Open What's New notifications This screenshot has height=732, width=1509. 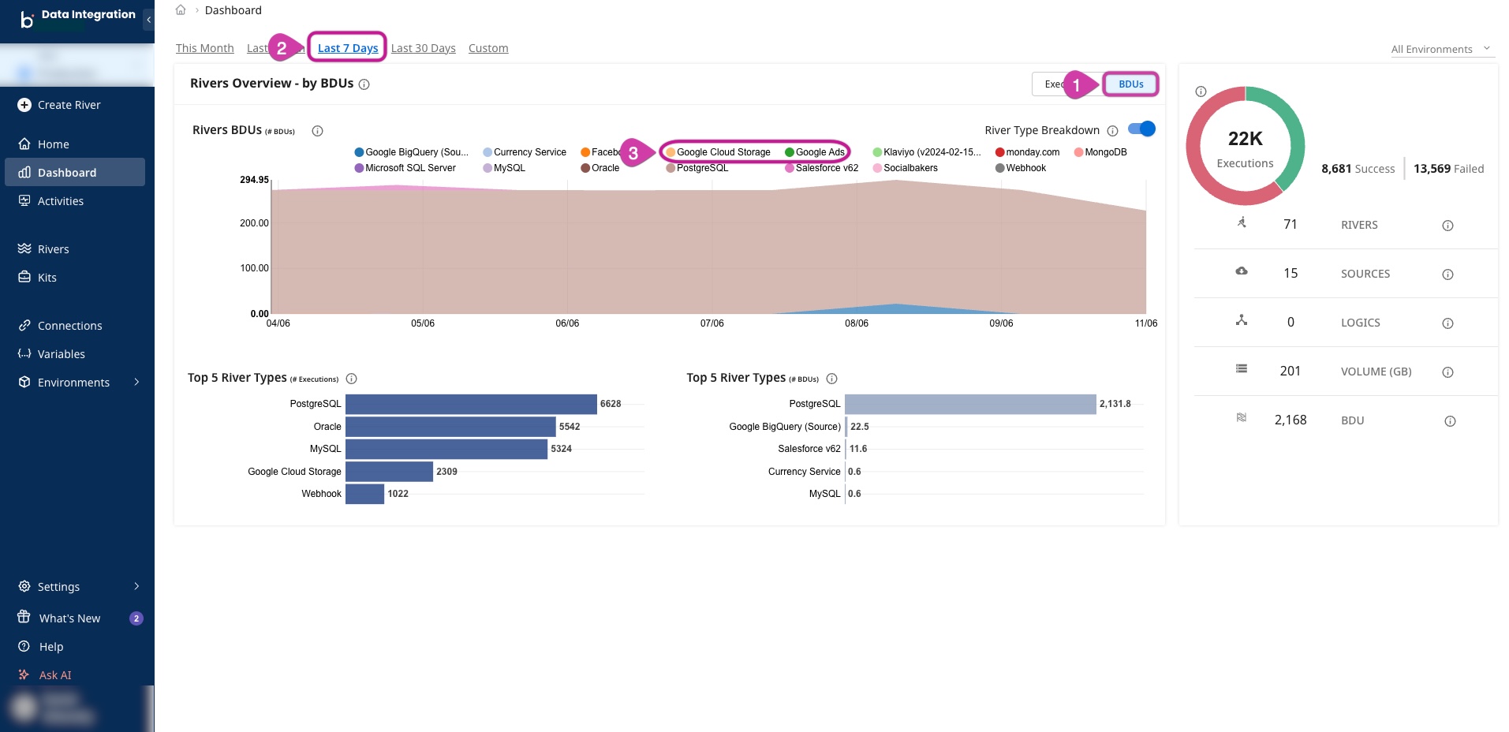pyautogui.click(x=69, y=618)
